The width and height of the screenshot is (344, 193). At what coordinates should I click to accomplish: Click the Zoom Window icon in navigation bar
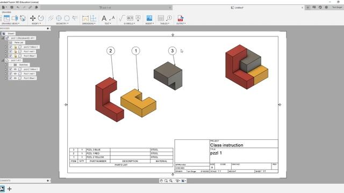(x=166, y=181)
